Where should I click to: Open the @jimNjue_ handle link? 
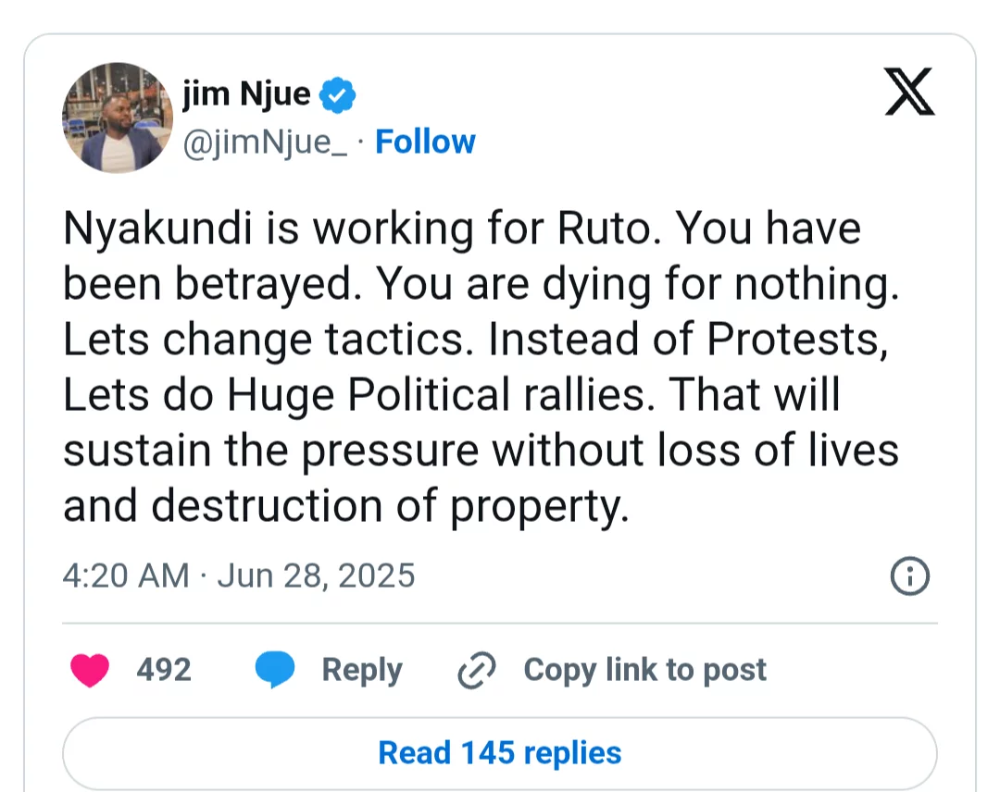(265, 142)
